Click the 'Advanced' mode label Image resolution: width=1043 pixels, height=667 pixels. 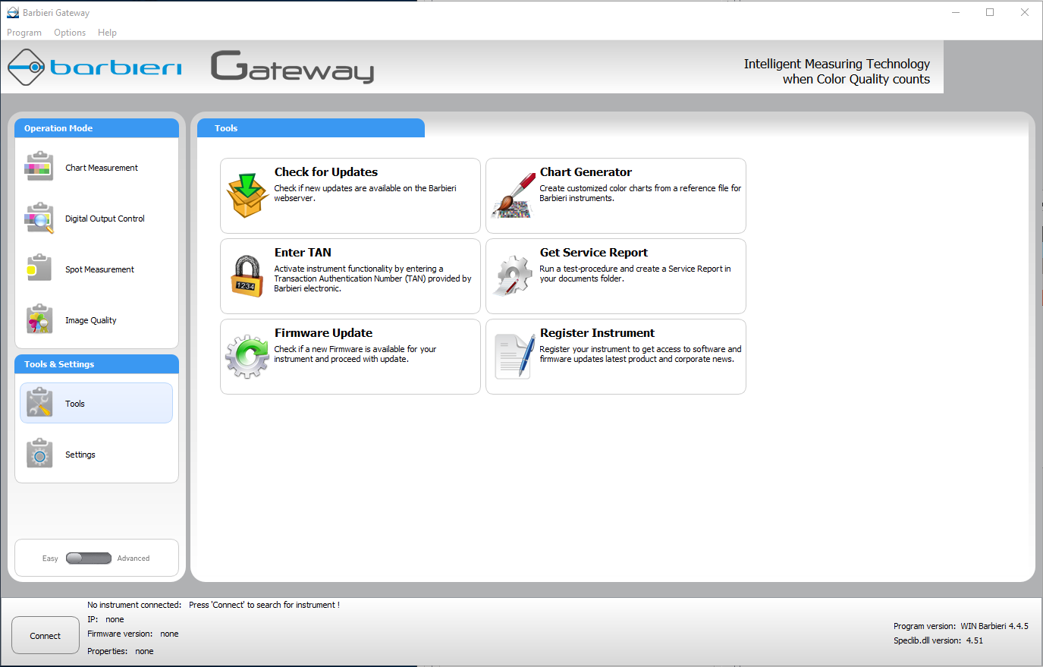tap(134, 558)
